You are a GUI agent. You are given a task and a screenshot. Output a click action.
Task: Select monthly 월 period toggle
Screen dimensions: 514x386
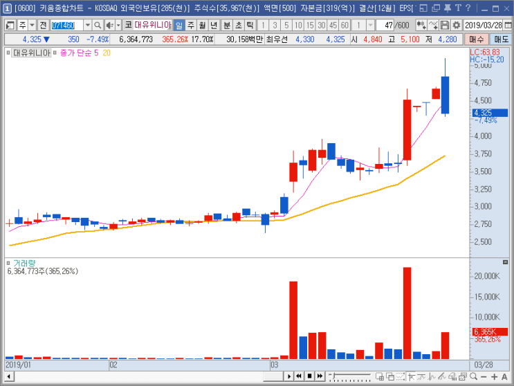point(202,25)
